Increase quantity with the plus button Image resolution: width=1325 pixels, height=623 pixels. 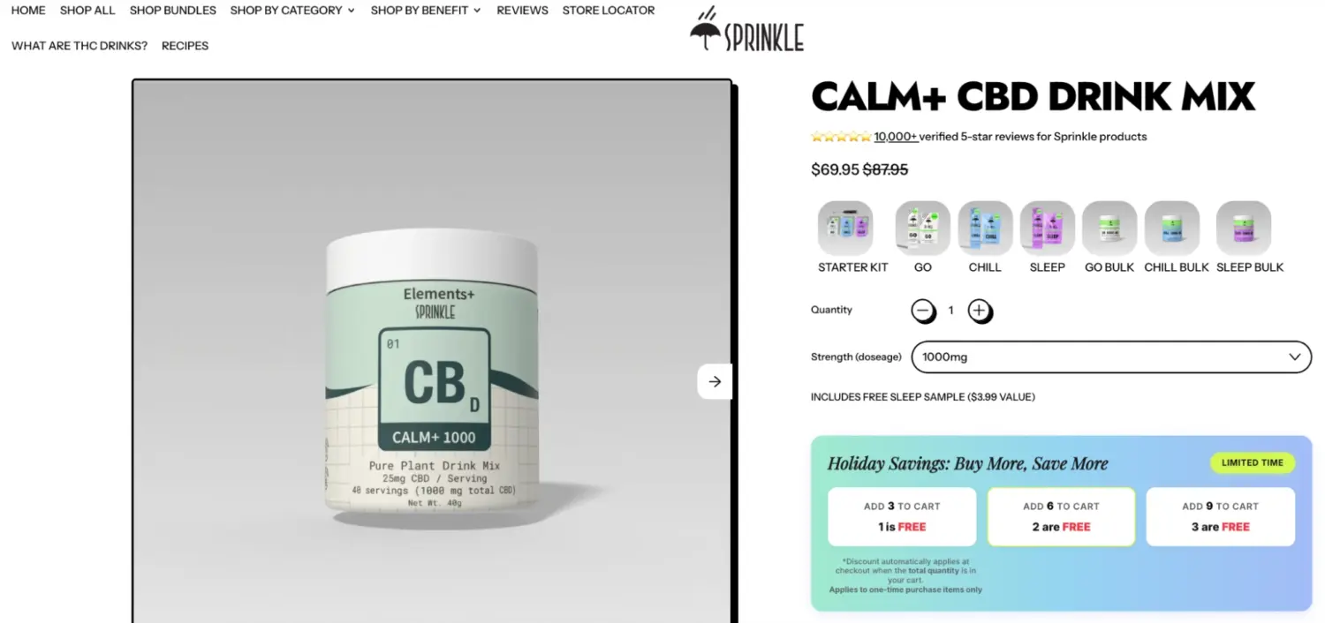pyautogui.click(x=979, y=311)
